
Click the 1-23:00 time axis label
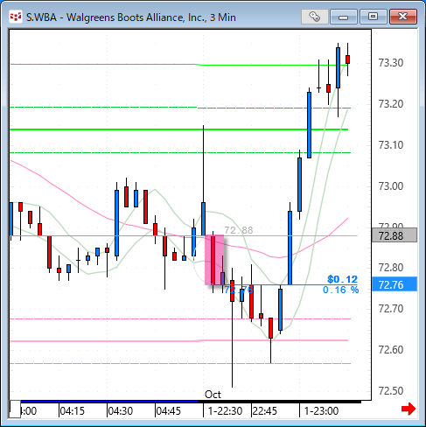coord(321,411)
